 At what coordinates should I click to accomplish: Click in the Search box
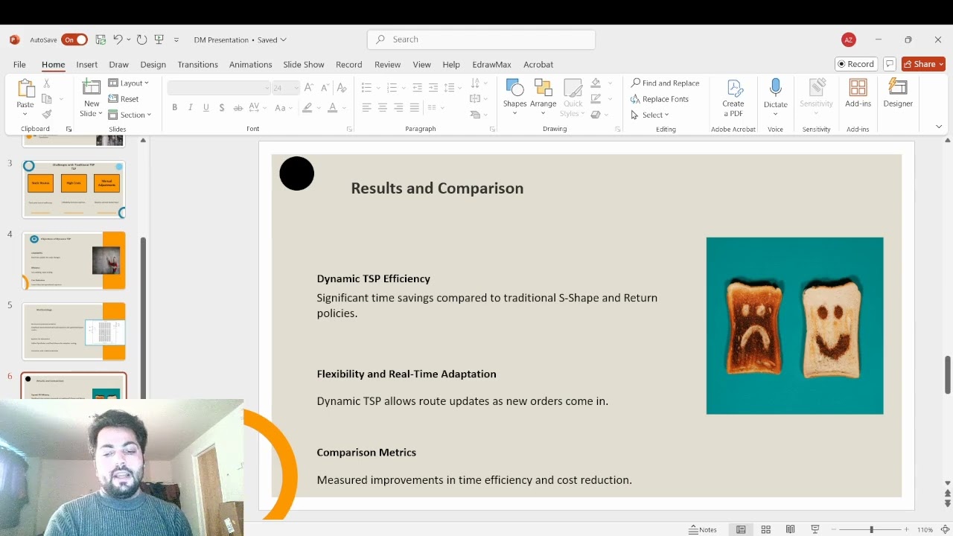point(481,39)
